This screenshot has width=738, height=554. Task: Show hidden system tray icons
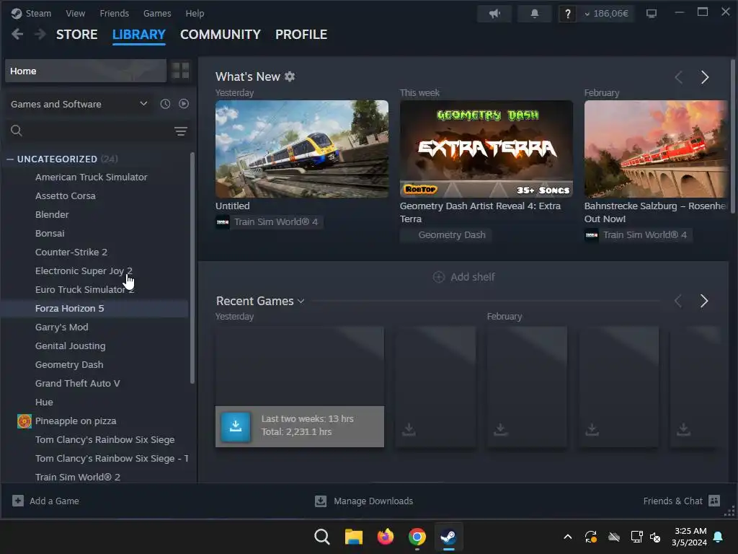coord(568,537)
